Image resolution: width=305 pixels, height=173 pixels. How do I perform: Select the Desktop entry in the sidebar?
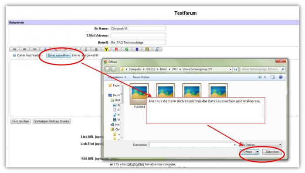point(114,95)
